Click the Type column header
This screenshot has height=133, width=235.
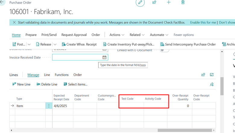(x=19, y=99)
